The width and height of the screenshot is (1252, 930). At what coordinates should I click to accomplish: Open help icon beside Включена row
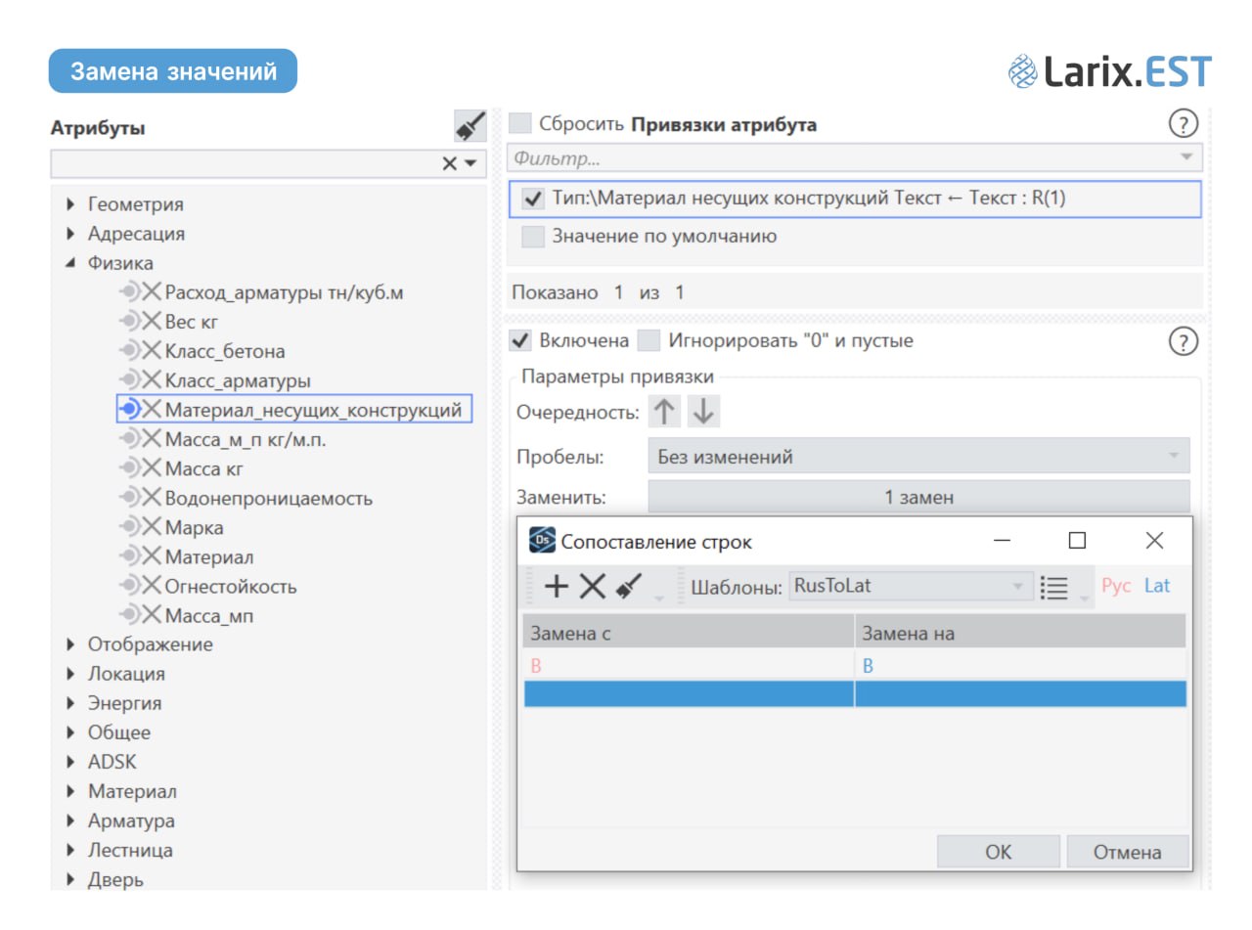pos(1184,341)
